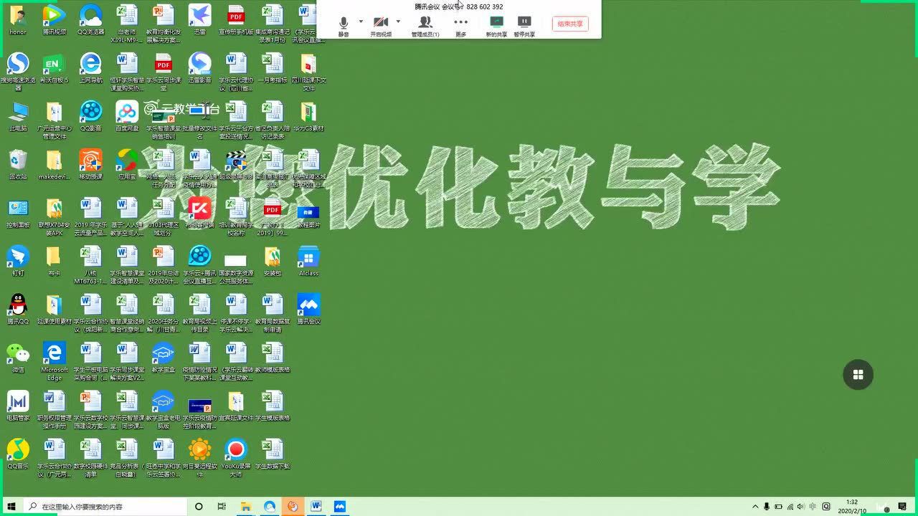Turn on video in meeting toolbar
The width and height of the screenshot is (918, 516).
pos(381,26)
